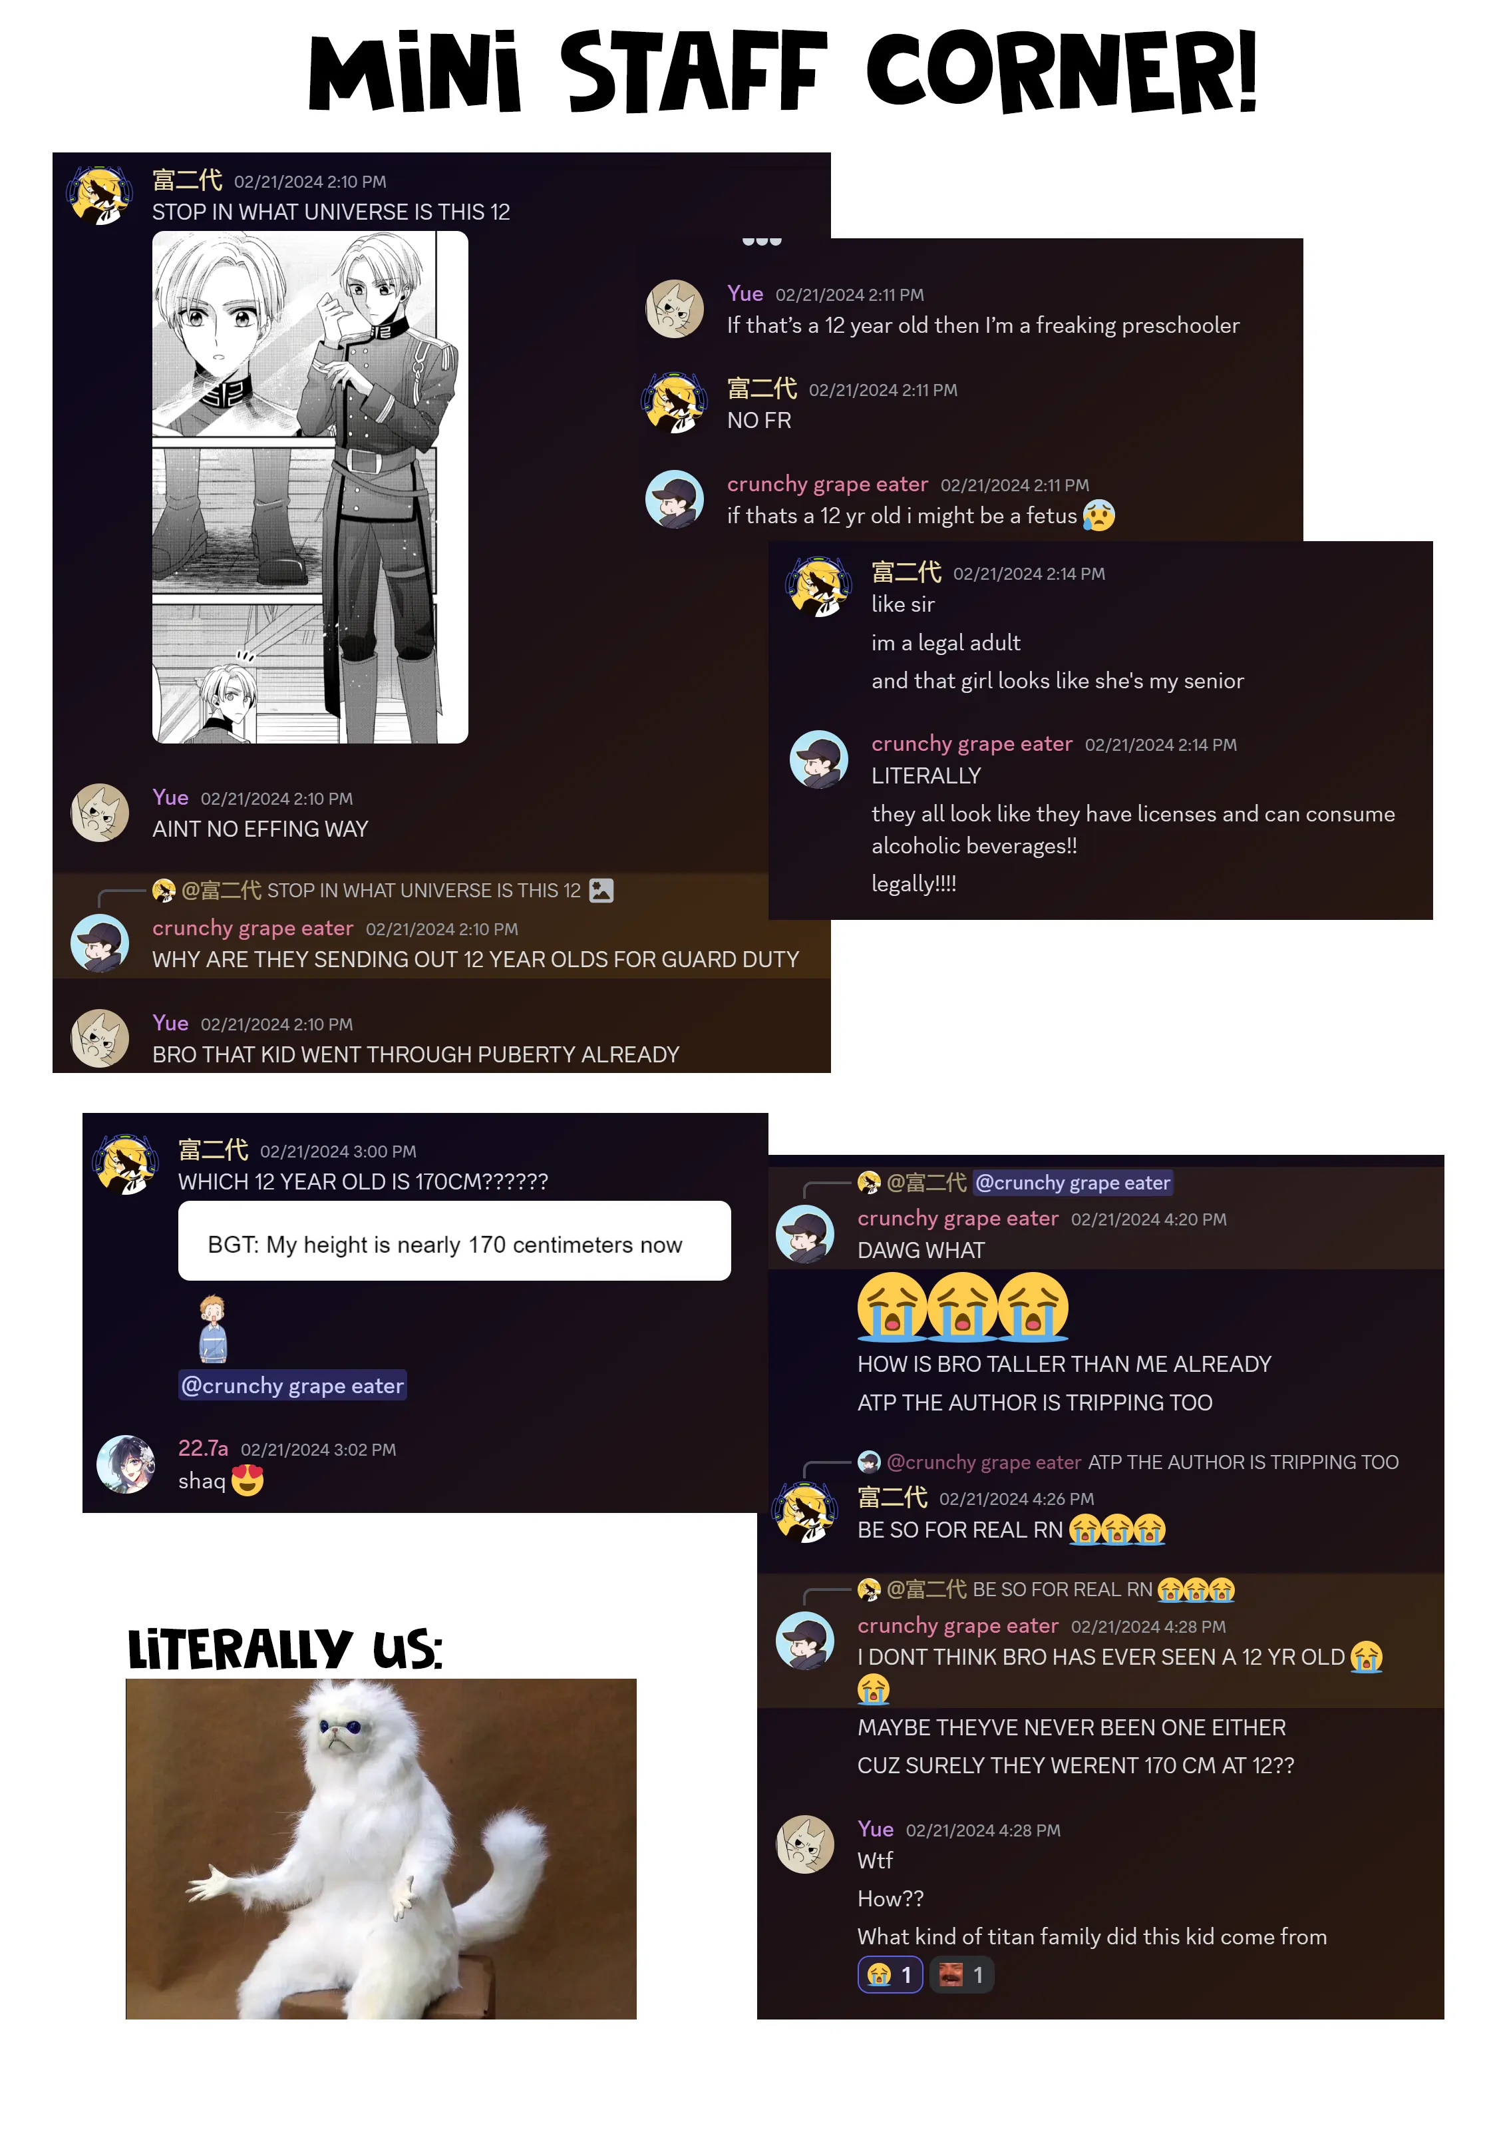Click the heart-eyes emoji after shaq
Viewport: 1497px width, 2130px height.
click(247, 1480)
